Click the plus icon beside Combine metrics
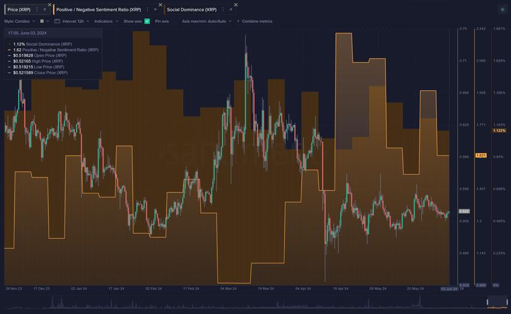 point(238,21)
